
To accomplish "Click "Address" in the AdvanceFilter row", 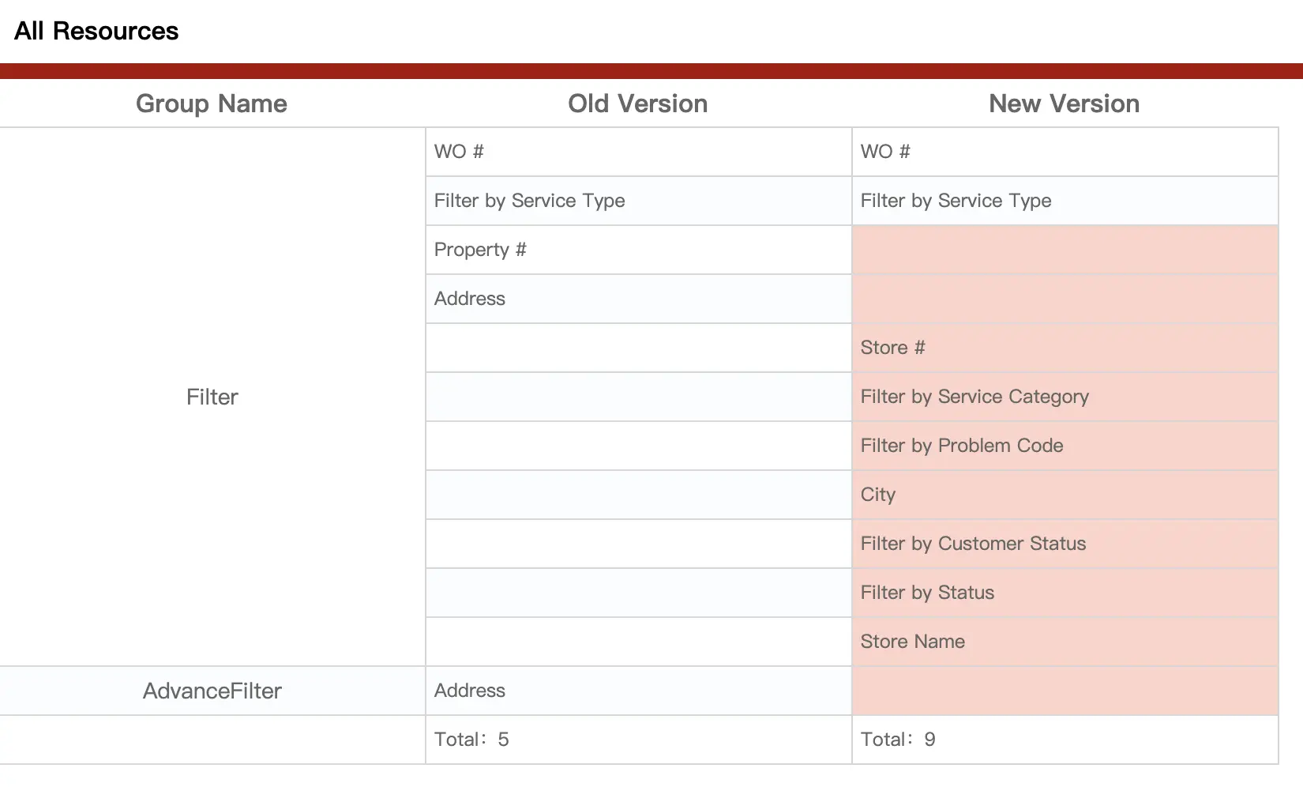I will tap(639, 691).
